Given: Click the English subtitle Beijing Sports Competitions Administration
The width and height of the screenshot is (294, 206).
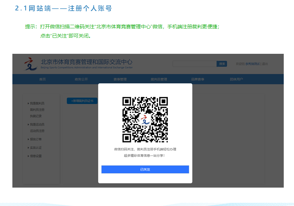Looking at the screenshot, I should (x=87, y=67).
